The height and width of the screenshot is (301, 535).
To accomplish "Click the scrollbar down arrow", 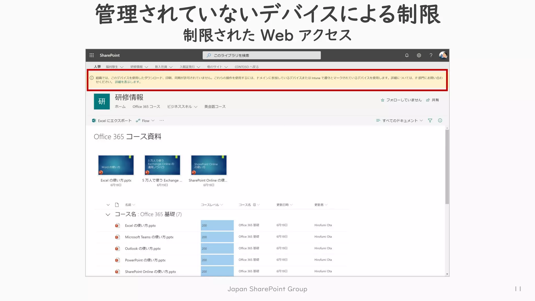I will pyautogui.click(x=447, y=274).
